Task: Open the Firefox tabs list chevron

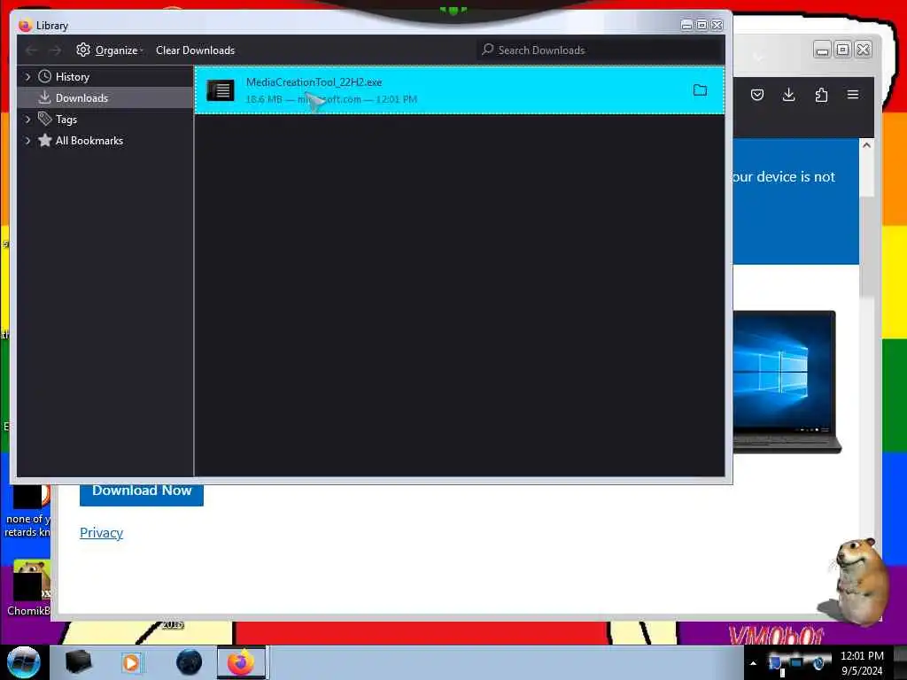Action: click(758, 56)
